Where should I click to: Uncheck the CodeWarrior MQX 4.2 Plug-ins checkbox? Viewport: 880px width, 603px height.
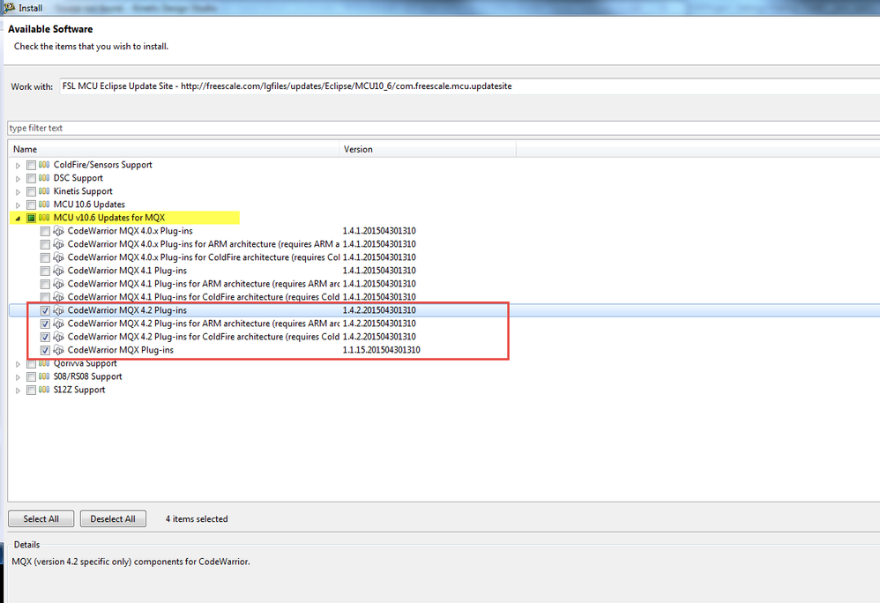46,310
